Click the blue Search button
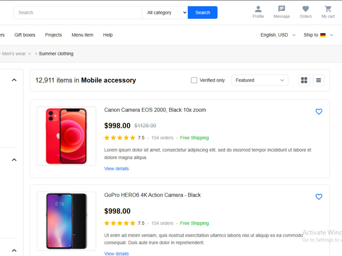The width and height of the screenshot is (342, 256). coord(202,12)
